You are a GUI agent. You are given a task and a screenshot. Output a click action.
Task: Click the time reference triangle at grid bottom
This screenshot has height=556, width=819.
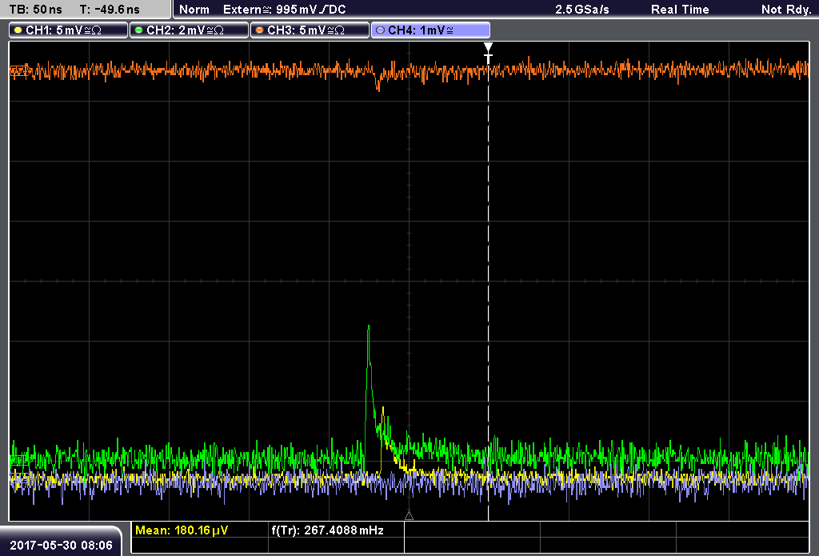tap(409, 516)
